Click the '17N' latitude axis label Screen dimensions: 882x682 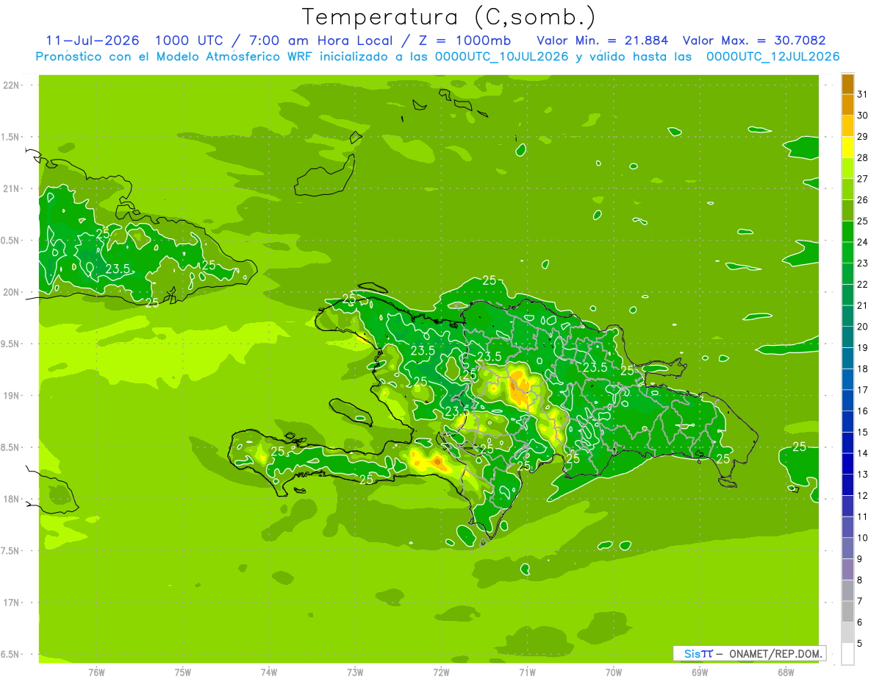tap(12, 603)
